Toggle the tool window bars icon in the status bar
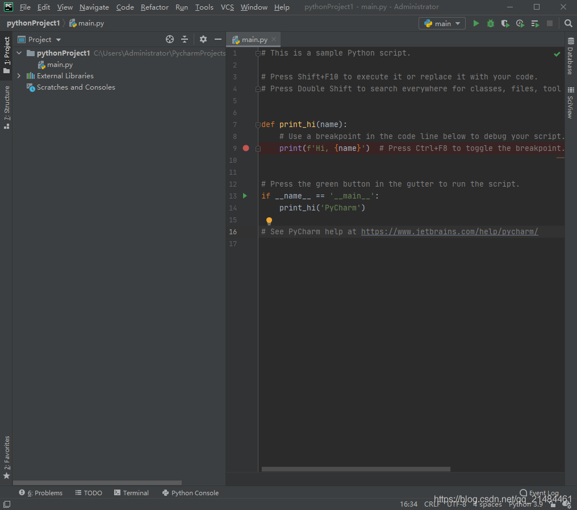Viewport: 577px width, 510px height. [7, 504]
